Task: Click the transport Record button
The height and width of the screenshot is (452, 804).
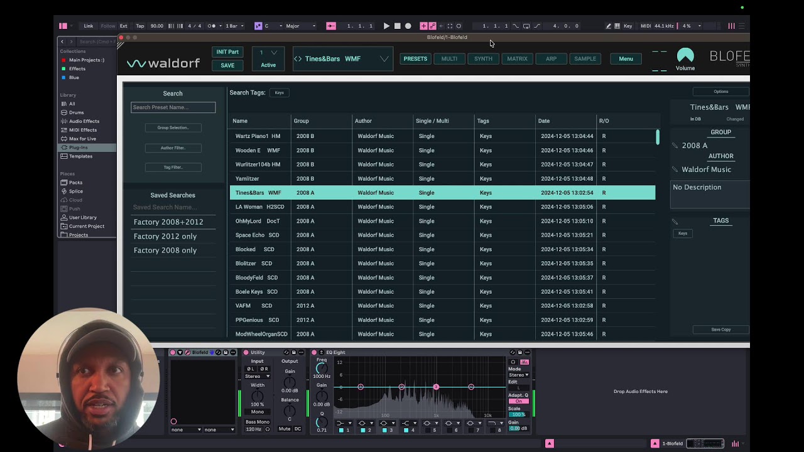Action: point(408,26)
